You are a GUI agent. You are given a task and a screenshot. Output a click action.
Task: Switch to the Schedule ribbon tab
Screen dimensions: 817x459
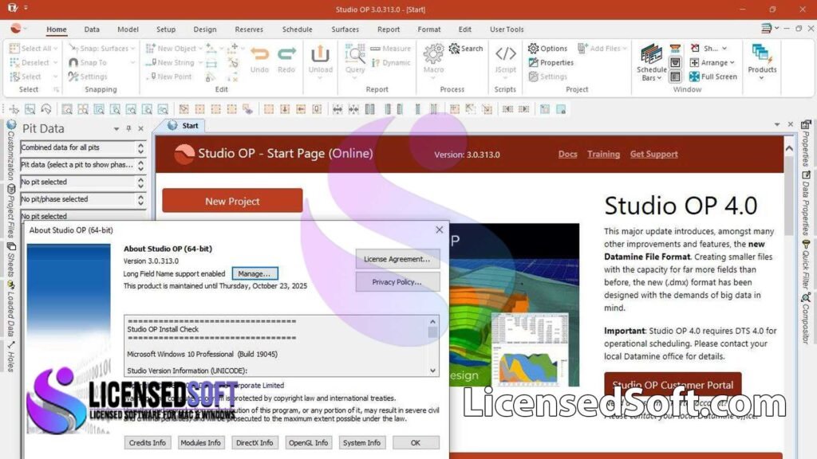(x=297, y=29)
